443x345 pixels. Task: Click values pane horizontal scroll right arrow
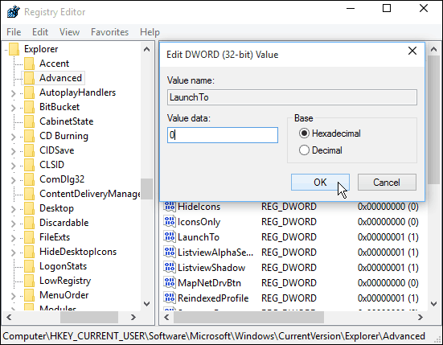[x=420, y=318]
